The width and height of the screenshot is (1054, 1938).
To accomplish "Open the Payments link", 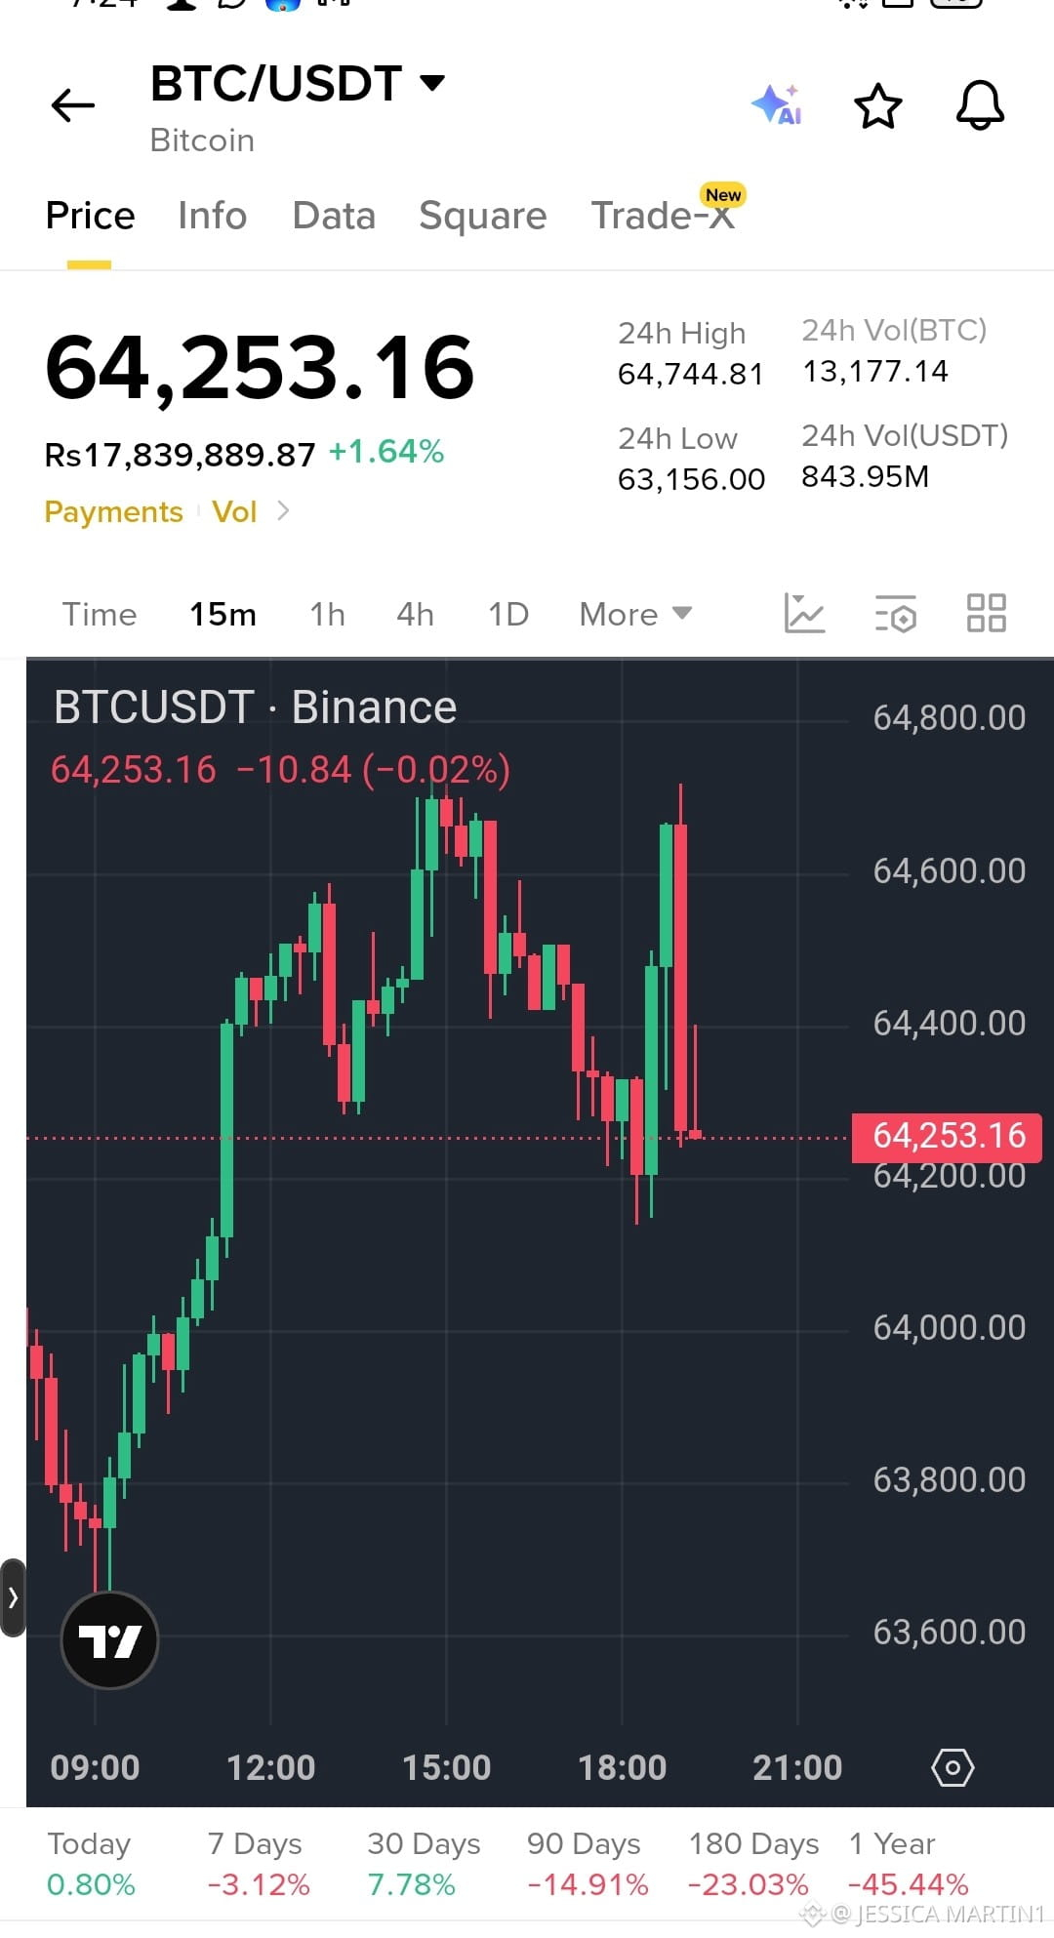I will pyautogui.click(x=113, y=511).
